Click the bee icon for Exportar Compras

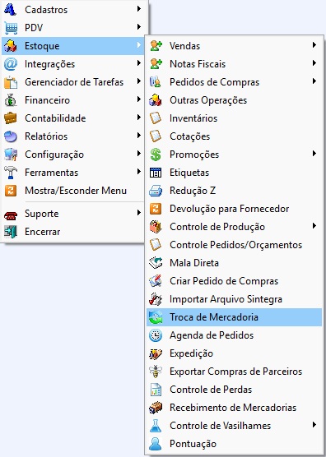tap(156, 372)
